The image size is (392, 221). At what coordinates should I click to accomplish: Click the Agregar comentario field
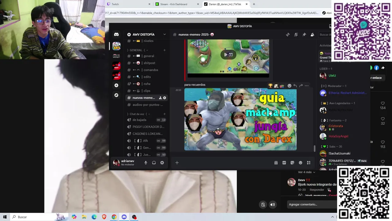(312, 204)
